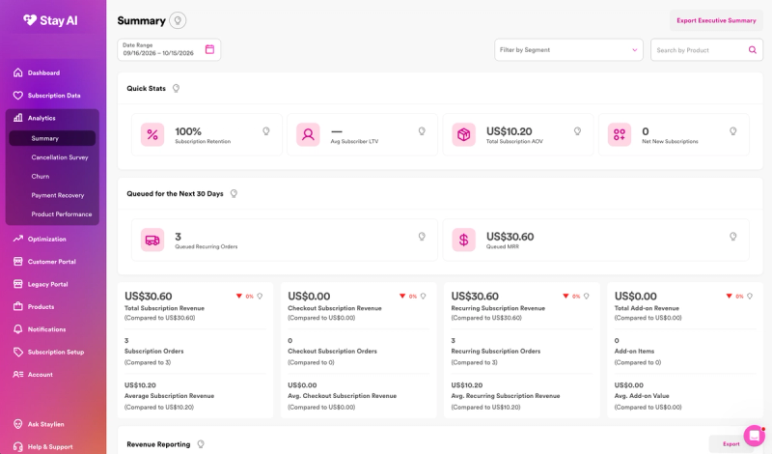Screen dimensions: 772x454
Task: Click the Recurring Subscription Revenue lightbulb tip
Action: [x=587, y=297]
